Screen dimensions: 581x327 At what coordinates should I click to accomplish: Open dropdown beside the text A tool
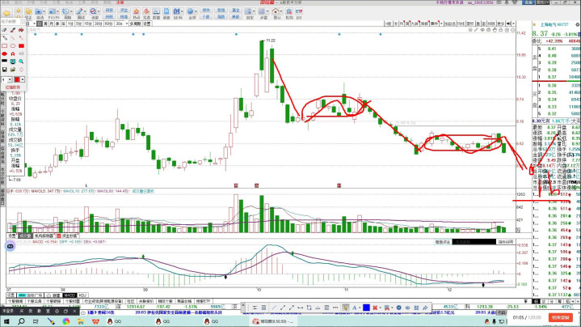(360, 308)
